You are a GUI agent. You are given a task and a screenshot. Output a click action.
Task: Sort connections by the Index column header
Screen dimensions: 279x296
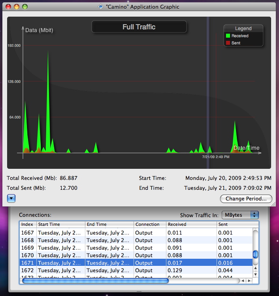tap(28, 224)
